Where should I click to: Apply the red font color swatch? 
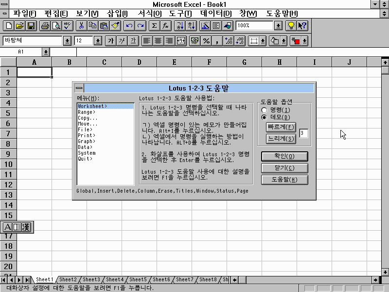295,41
